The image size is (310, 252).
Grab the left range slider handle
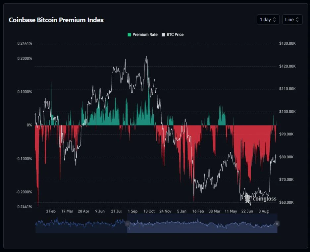(x=127, y=224)
